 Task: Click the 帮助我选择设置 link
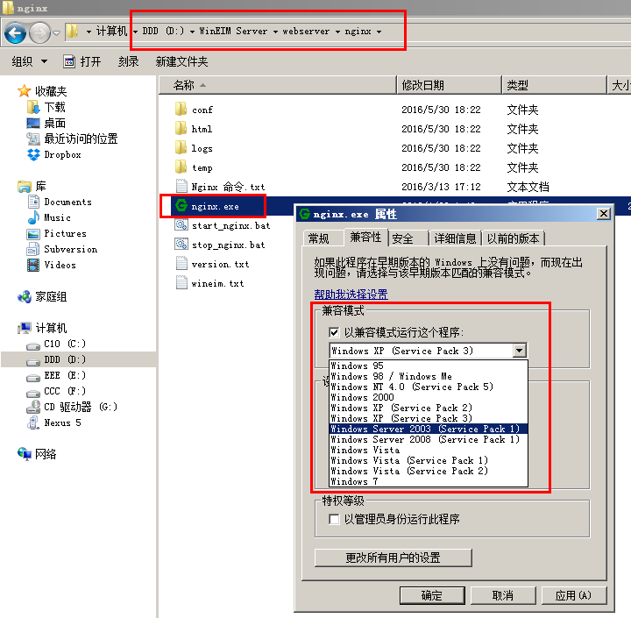click(x=351, y=295)
